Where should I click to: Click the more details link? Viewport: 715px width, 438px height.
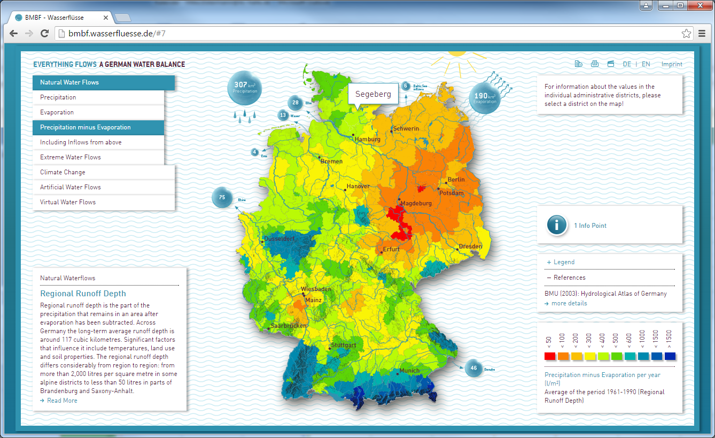point(566,303)
